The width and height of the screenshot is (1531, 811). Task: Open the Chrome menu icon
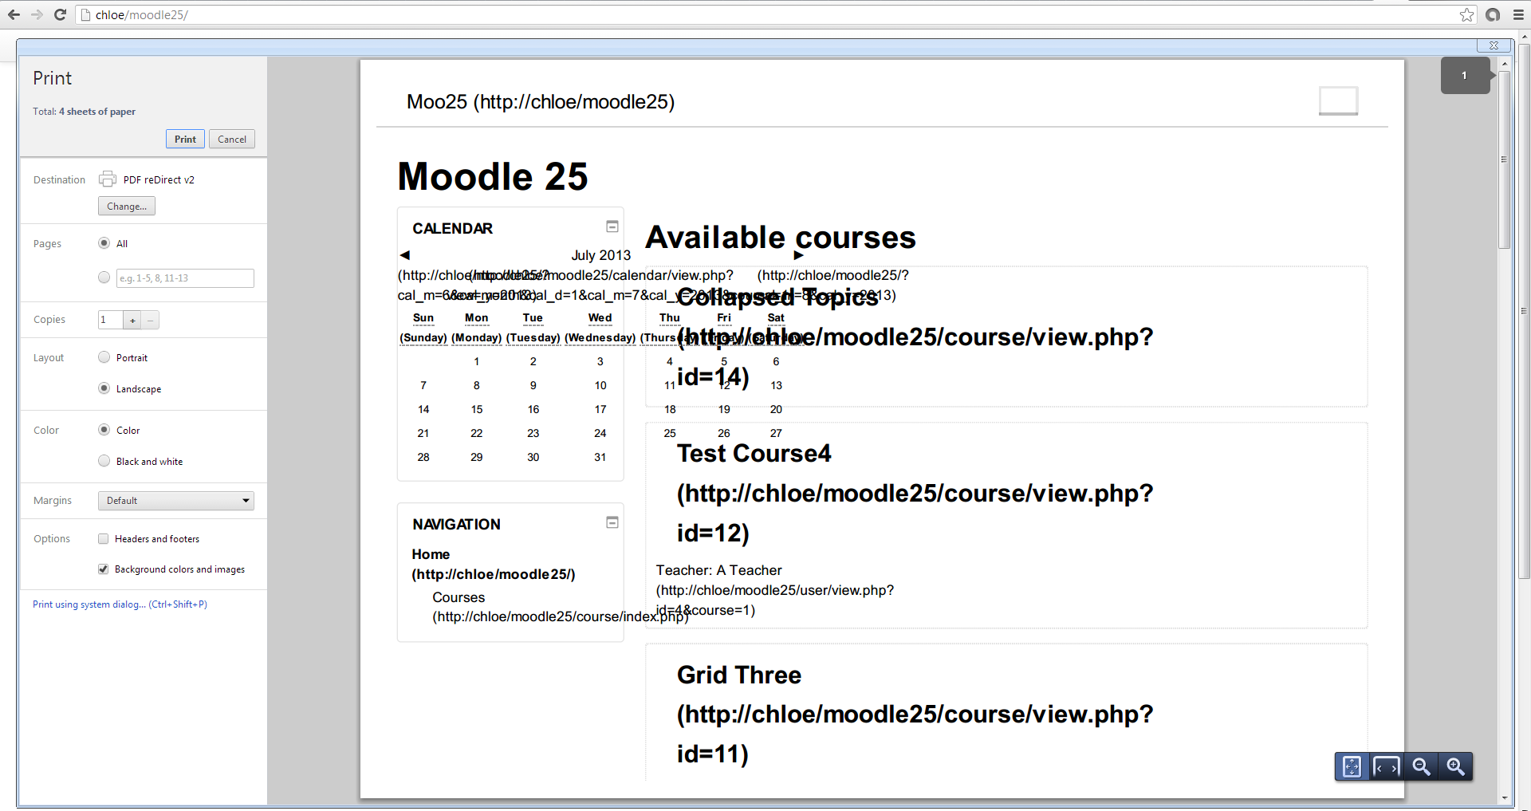(x=1517, y=14)
